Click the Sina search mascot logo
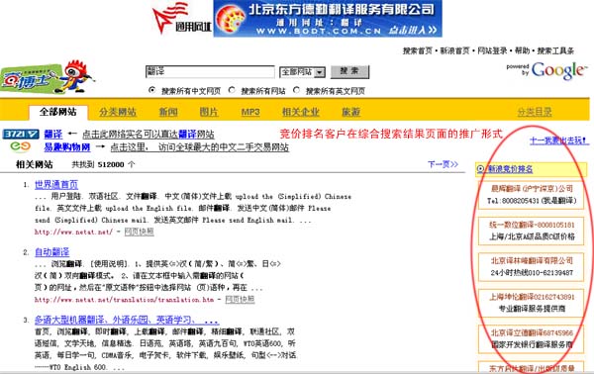594x374 pixels. click(48, 77)
